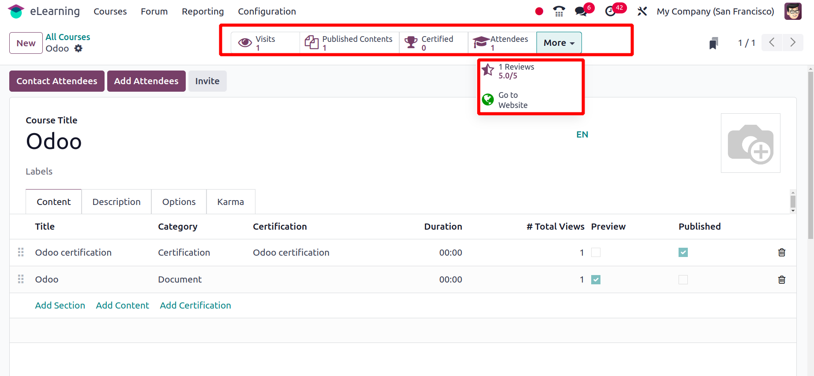Click the gear icon next to Odoo breadcrumb
814x376 pixels.
coord(79,48)
